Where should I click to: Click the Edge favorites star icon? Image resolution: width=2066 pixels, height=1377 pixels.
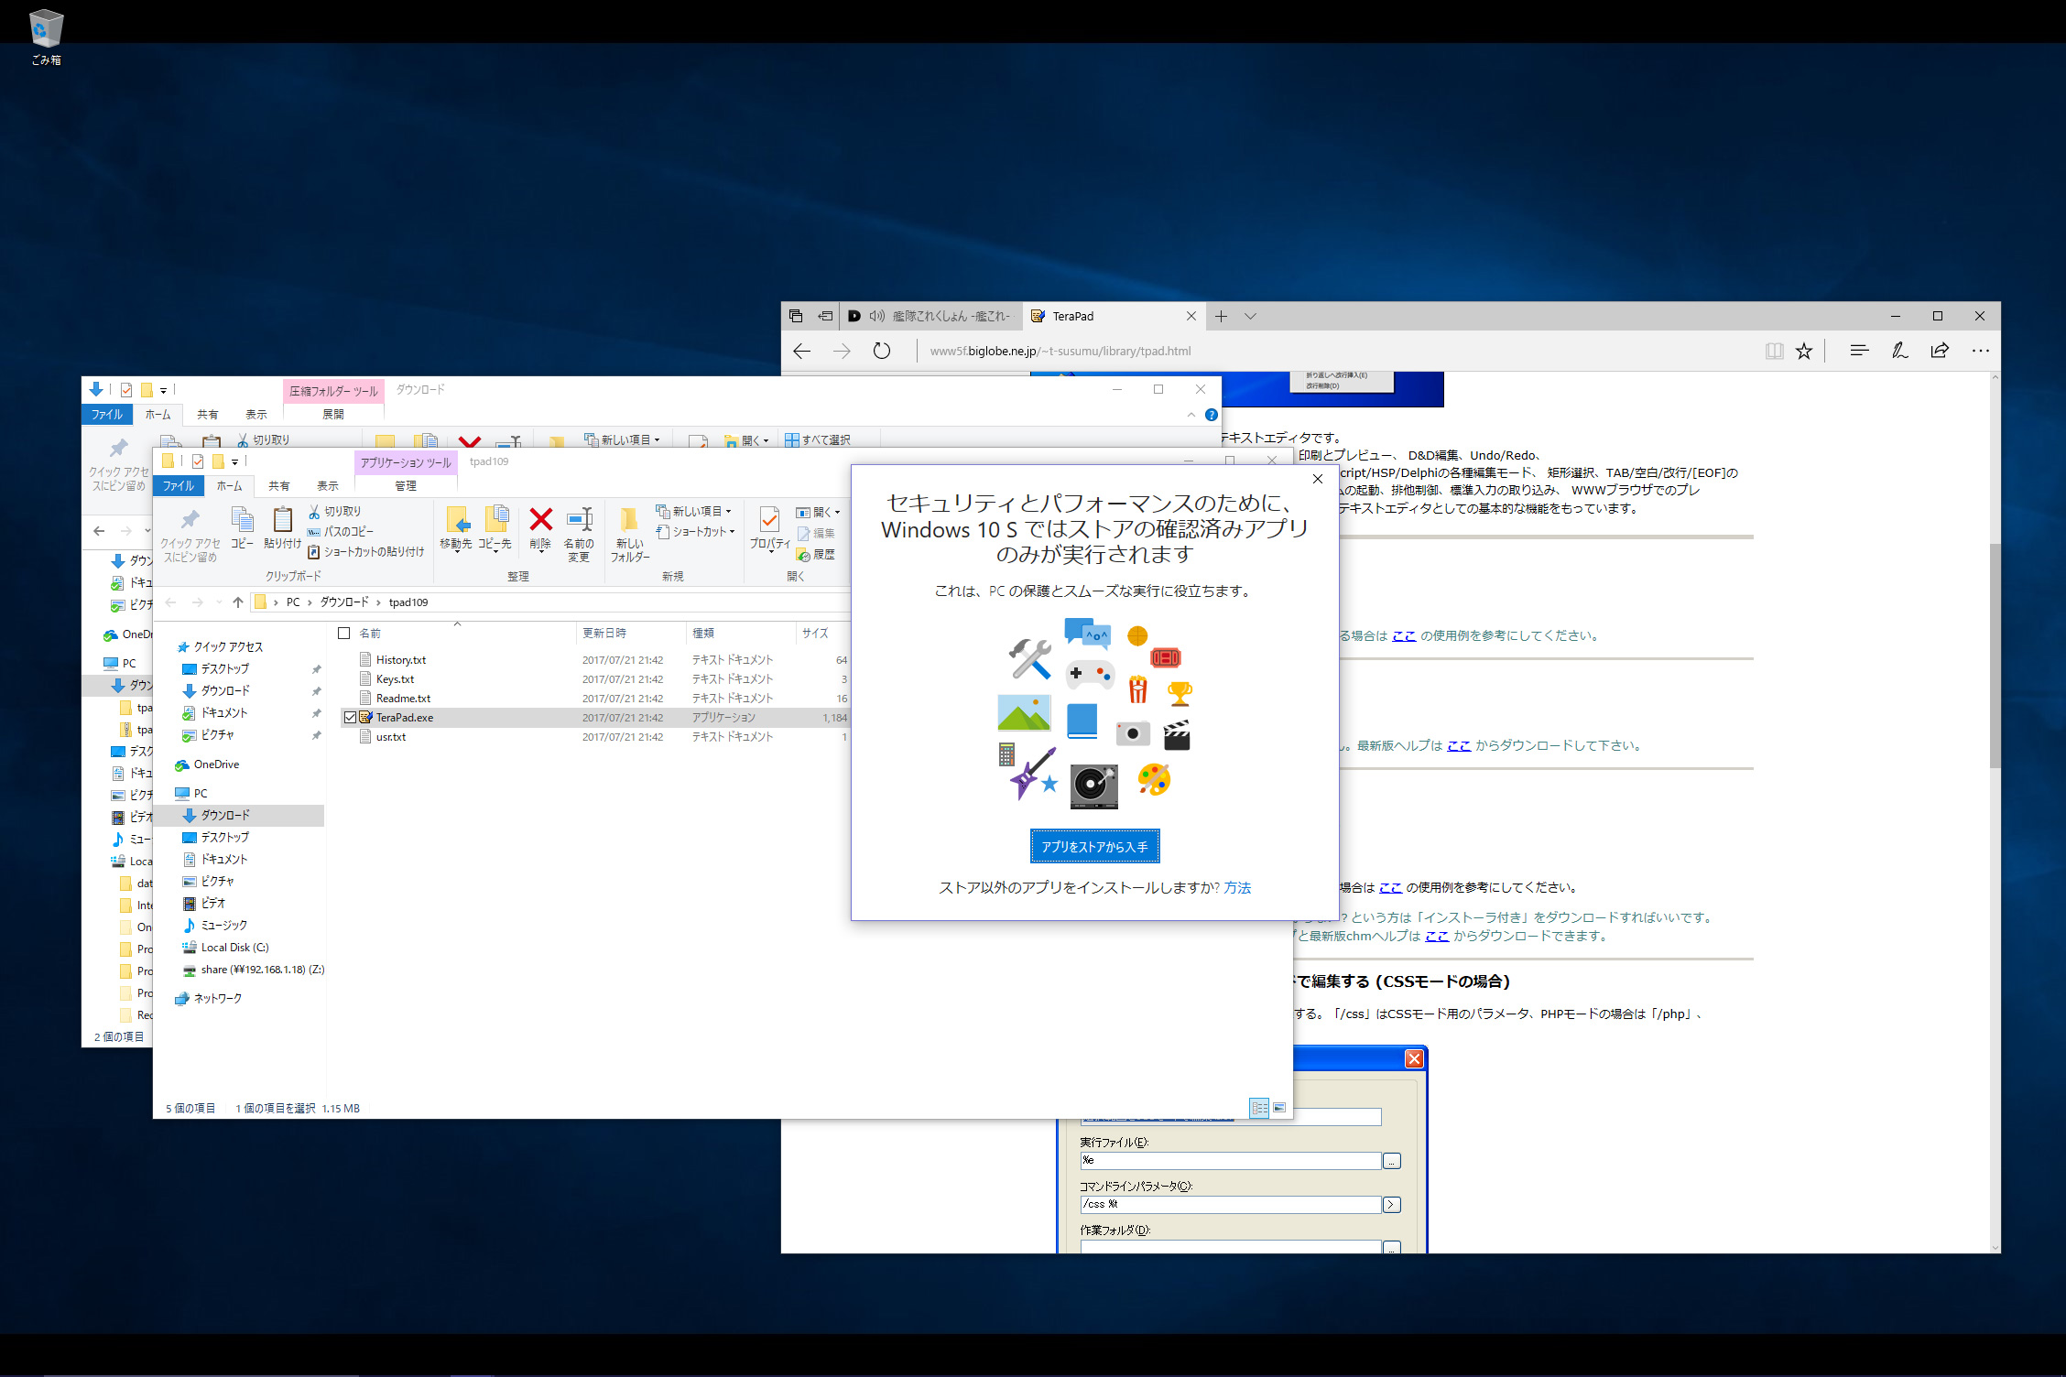point(1803,351)
